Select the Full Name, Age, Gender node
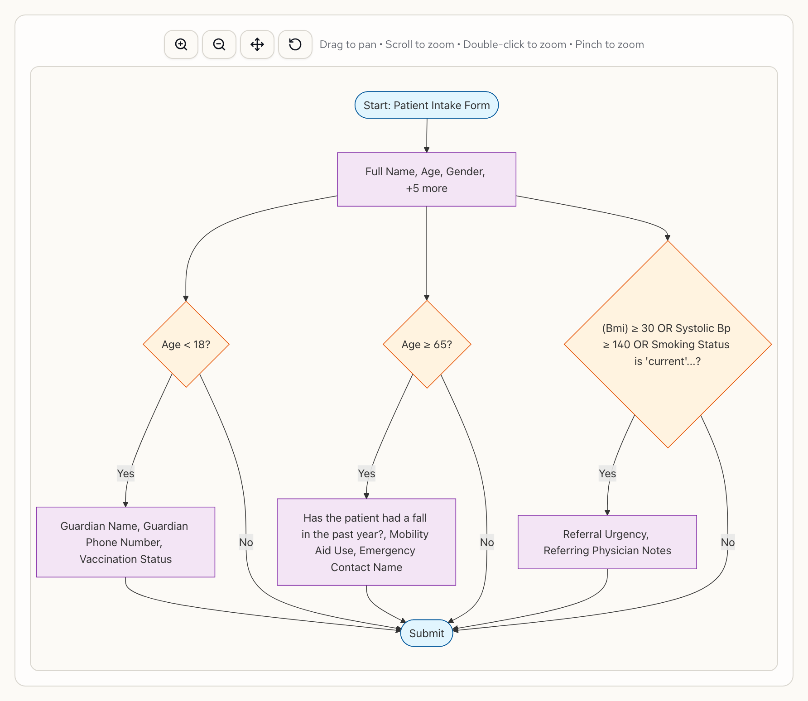 click(426, 179)
